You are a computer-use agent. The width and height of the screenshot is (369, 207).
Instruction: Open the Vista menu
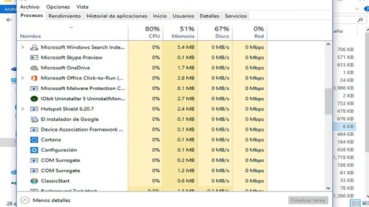tap(82, 7)
